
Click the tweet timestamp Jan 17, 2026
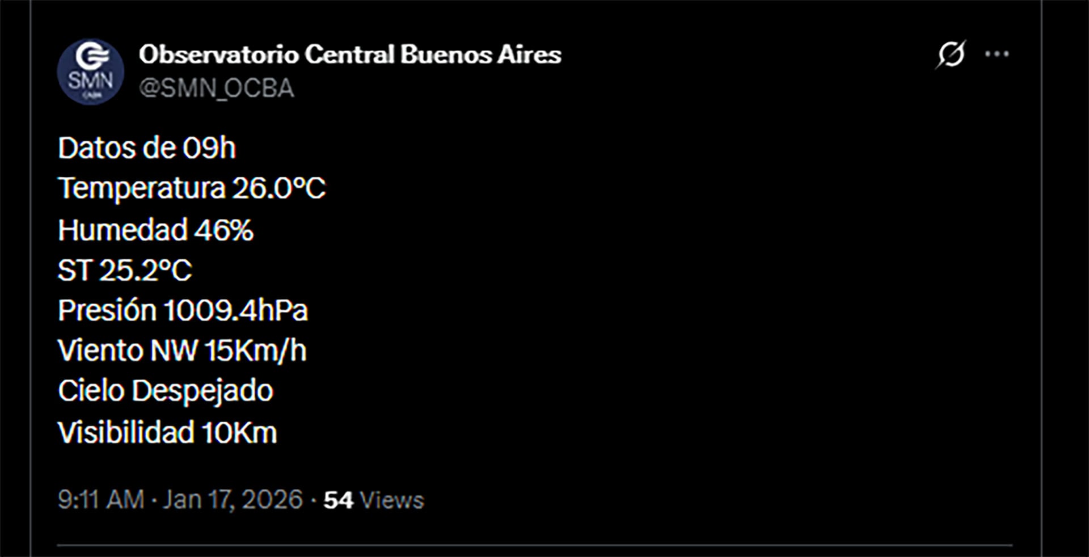231,499
